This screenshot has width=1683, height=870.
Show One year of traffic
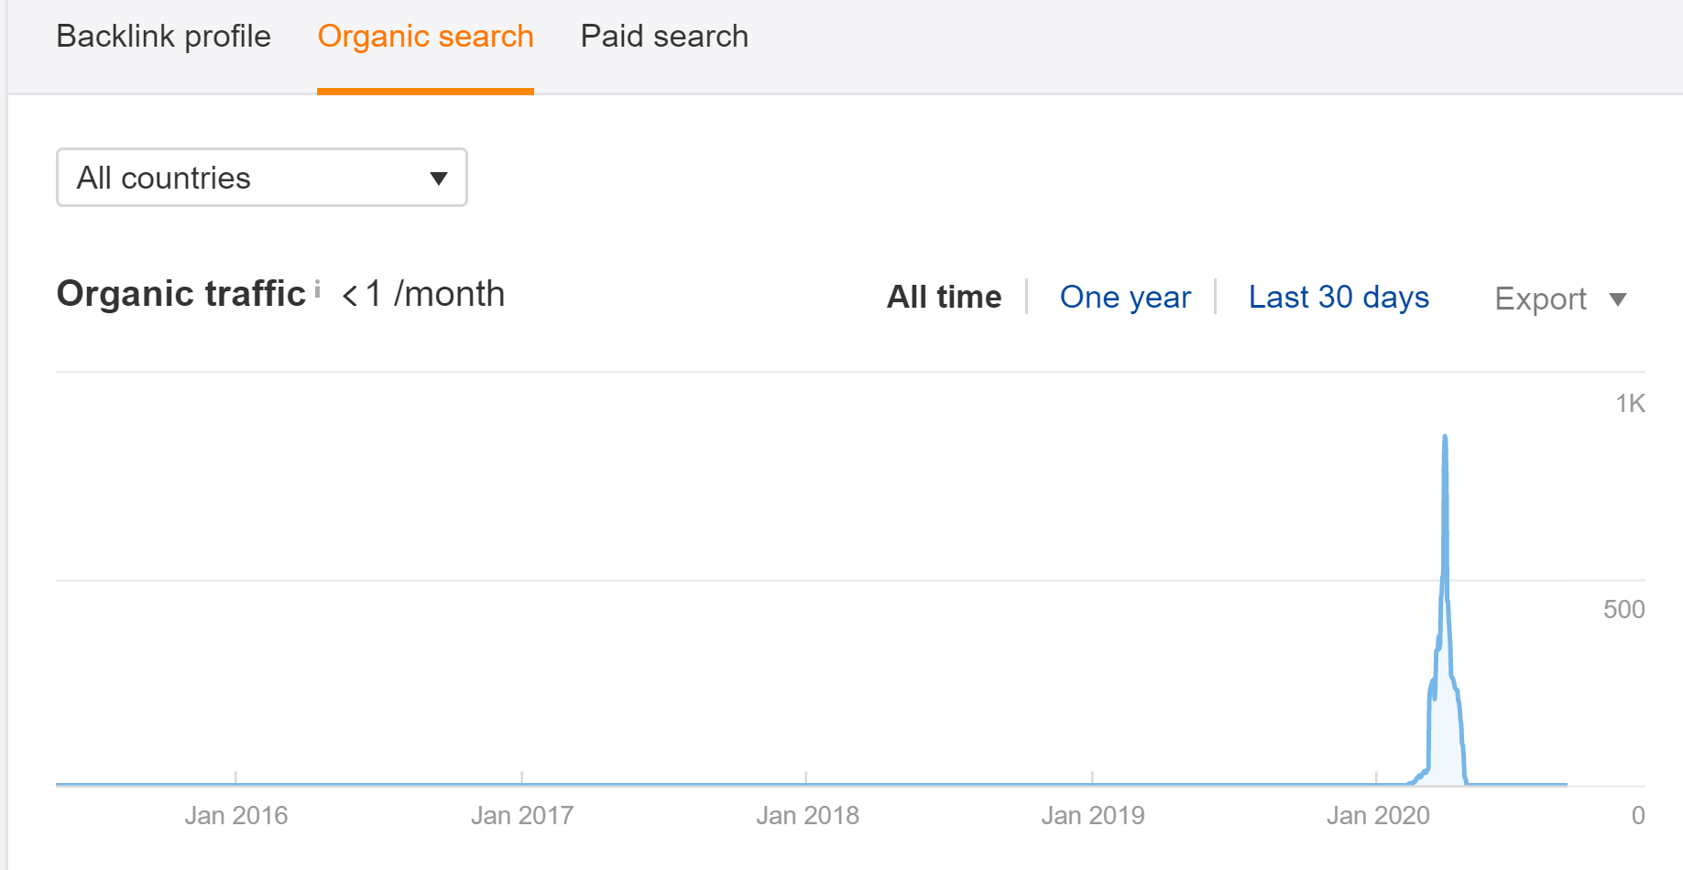click(x=1125, y=297)
